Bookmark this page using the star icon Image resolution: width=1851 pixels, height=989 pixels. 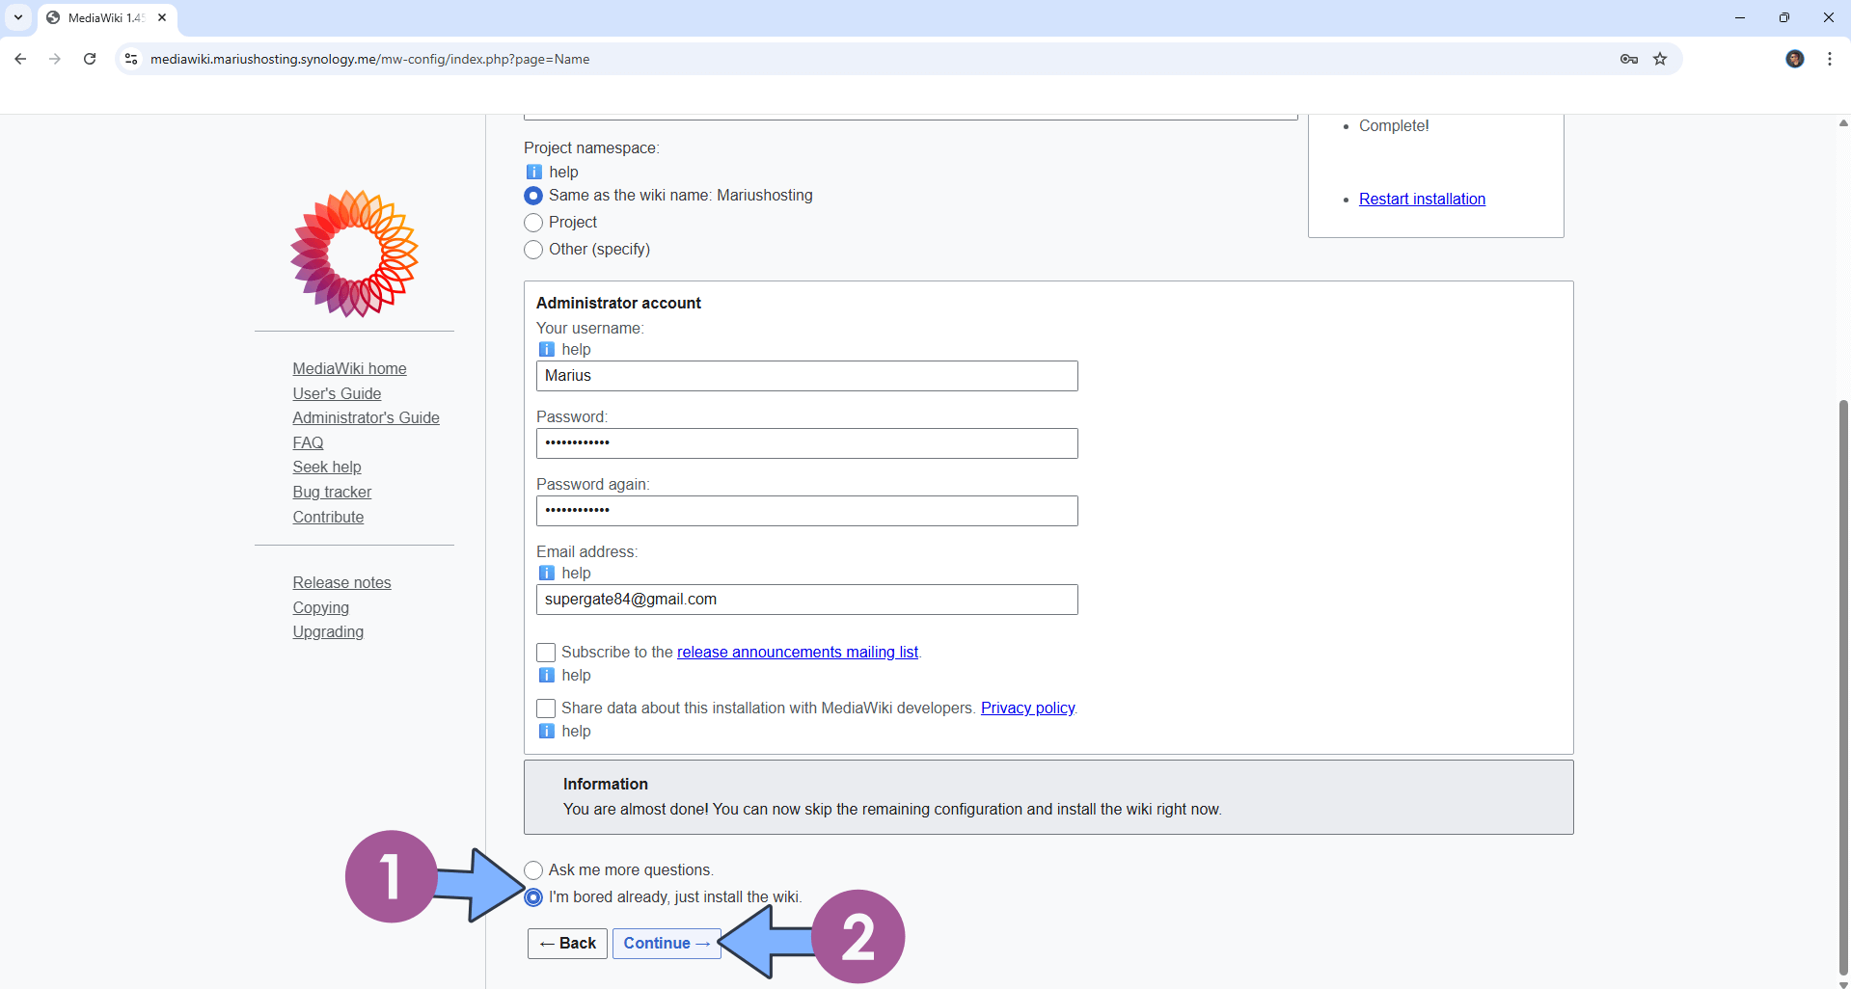coord(1660,59)
